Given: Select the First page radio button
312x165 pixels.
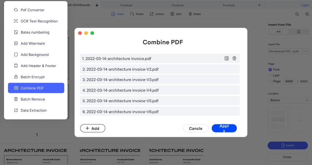Looking at the screenshot, I should pyautogui.click(x=270, y=70).
